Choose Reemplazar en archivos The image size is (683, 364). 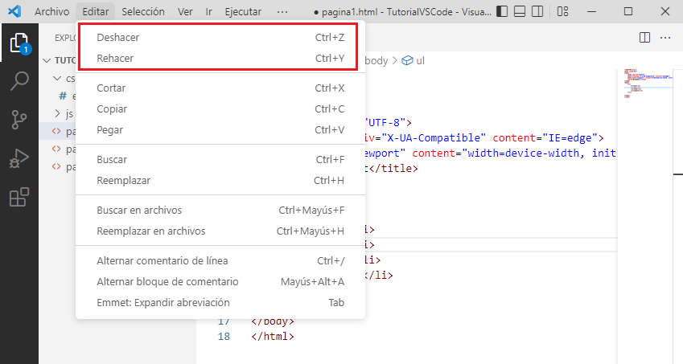coord(220,231)
